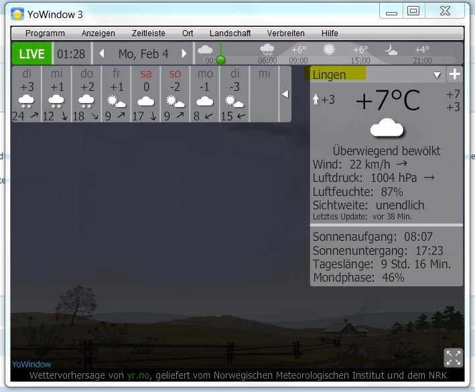Click the large cloud weather icon
The width and height of the screenshot is (475, 392).
coord(387,128)
